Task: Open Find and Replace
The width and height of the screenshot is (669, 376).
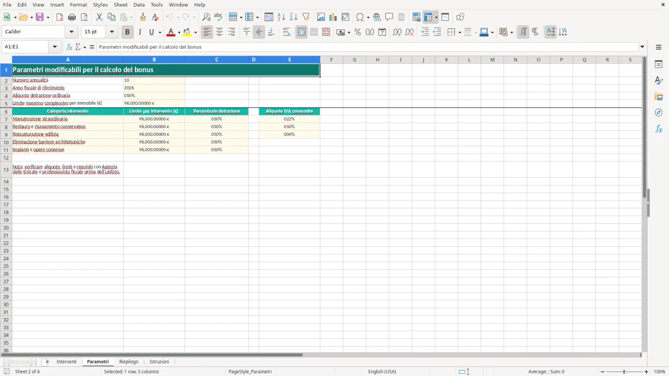Action: click(206, 17)
